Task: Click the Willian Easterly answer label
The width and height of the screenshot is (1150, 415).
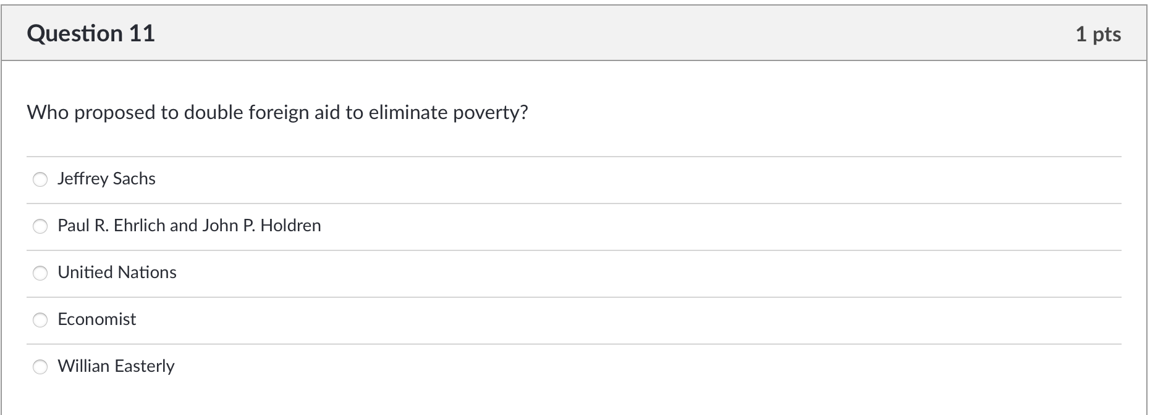Action: pyautogui.click(x=116, y=366)
